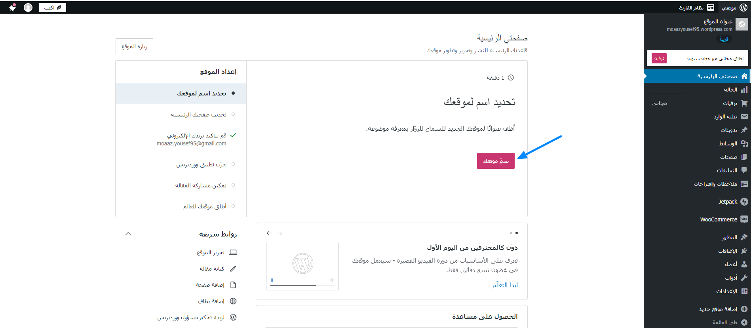The width and height of the screenshot is (751, 328).
Task: Select setup step "جرّب تطبيق ووردبريس"
Action: coord(181,164)
